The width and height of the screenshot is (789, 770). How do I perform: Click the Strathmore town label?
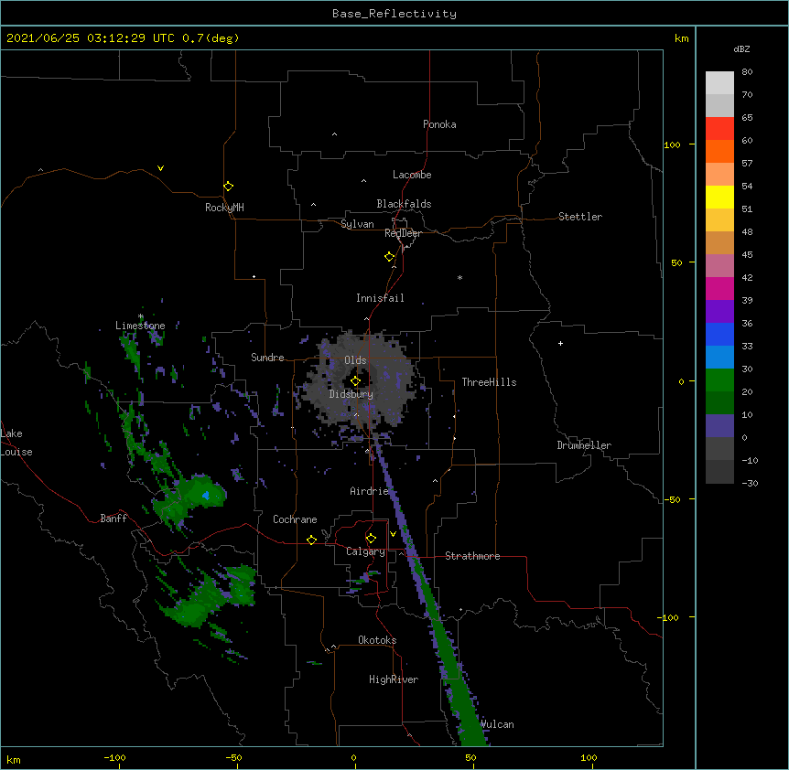pos(472,556)
